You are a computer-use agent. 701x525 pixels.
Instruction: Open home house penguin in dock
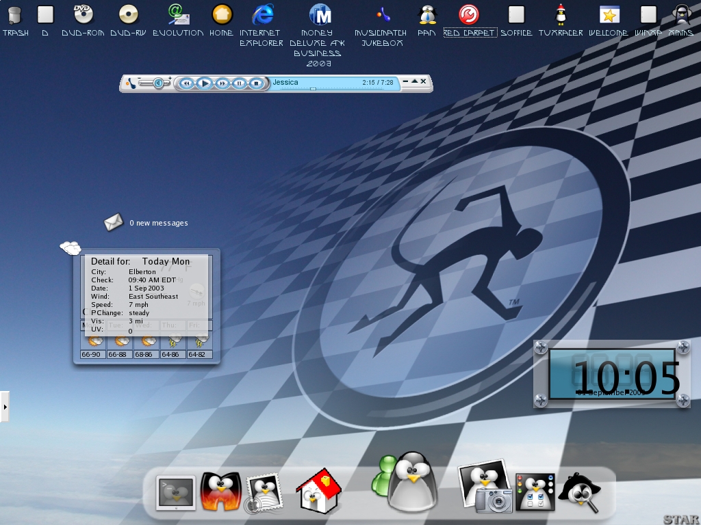coord(319,490)
